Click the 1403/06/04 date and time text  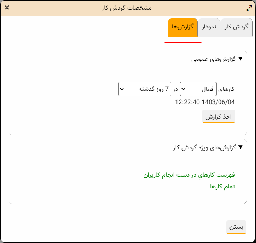(x=205, y=102)
